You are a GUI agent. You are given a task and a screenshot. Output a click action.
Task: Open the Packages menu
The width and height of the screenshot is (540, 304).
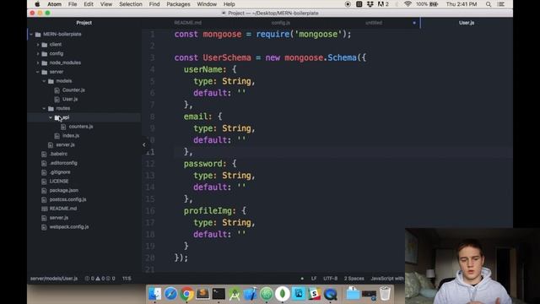[178, 4]
